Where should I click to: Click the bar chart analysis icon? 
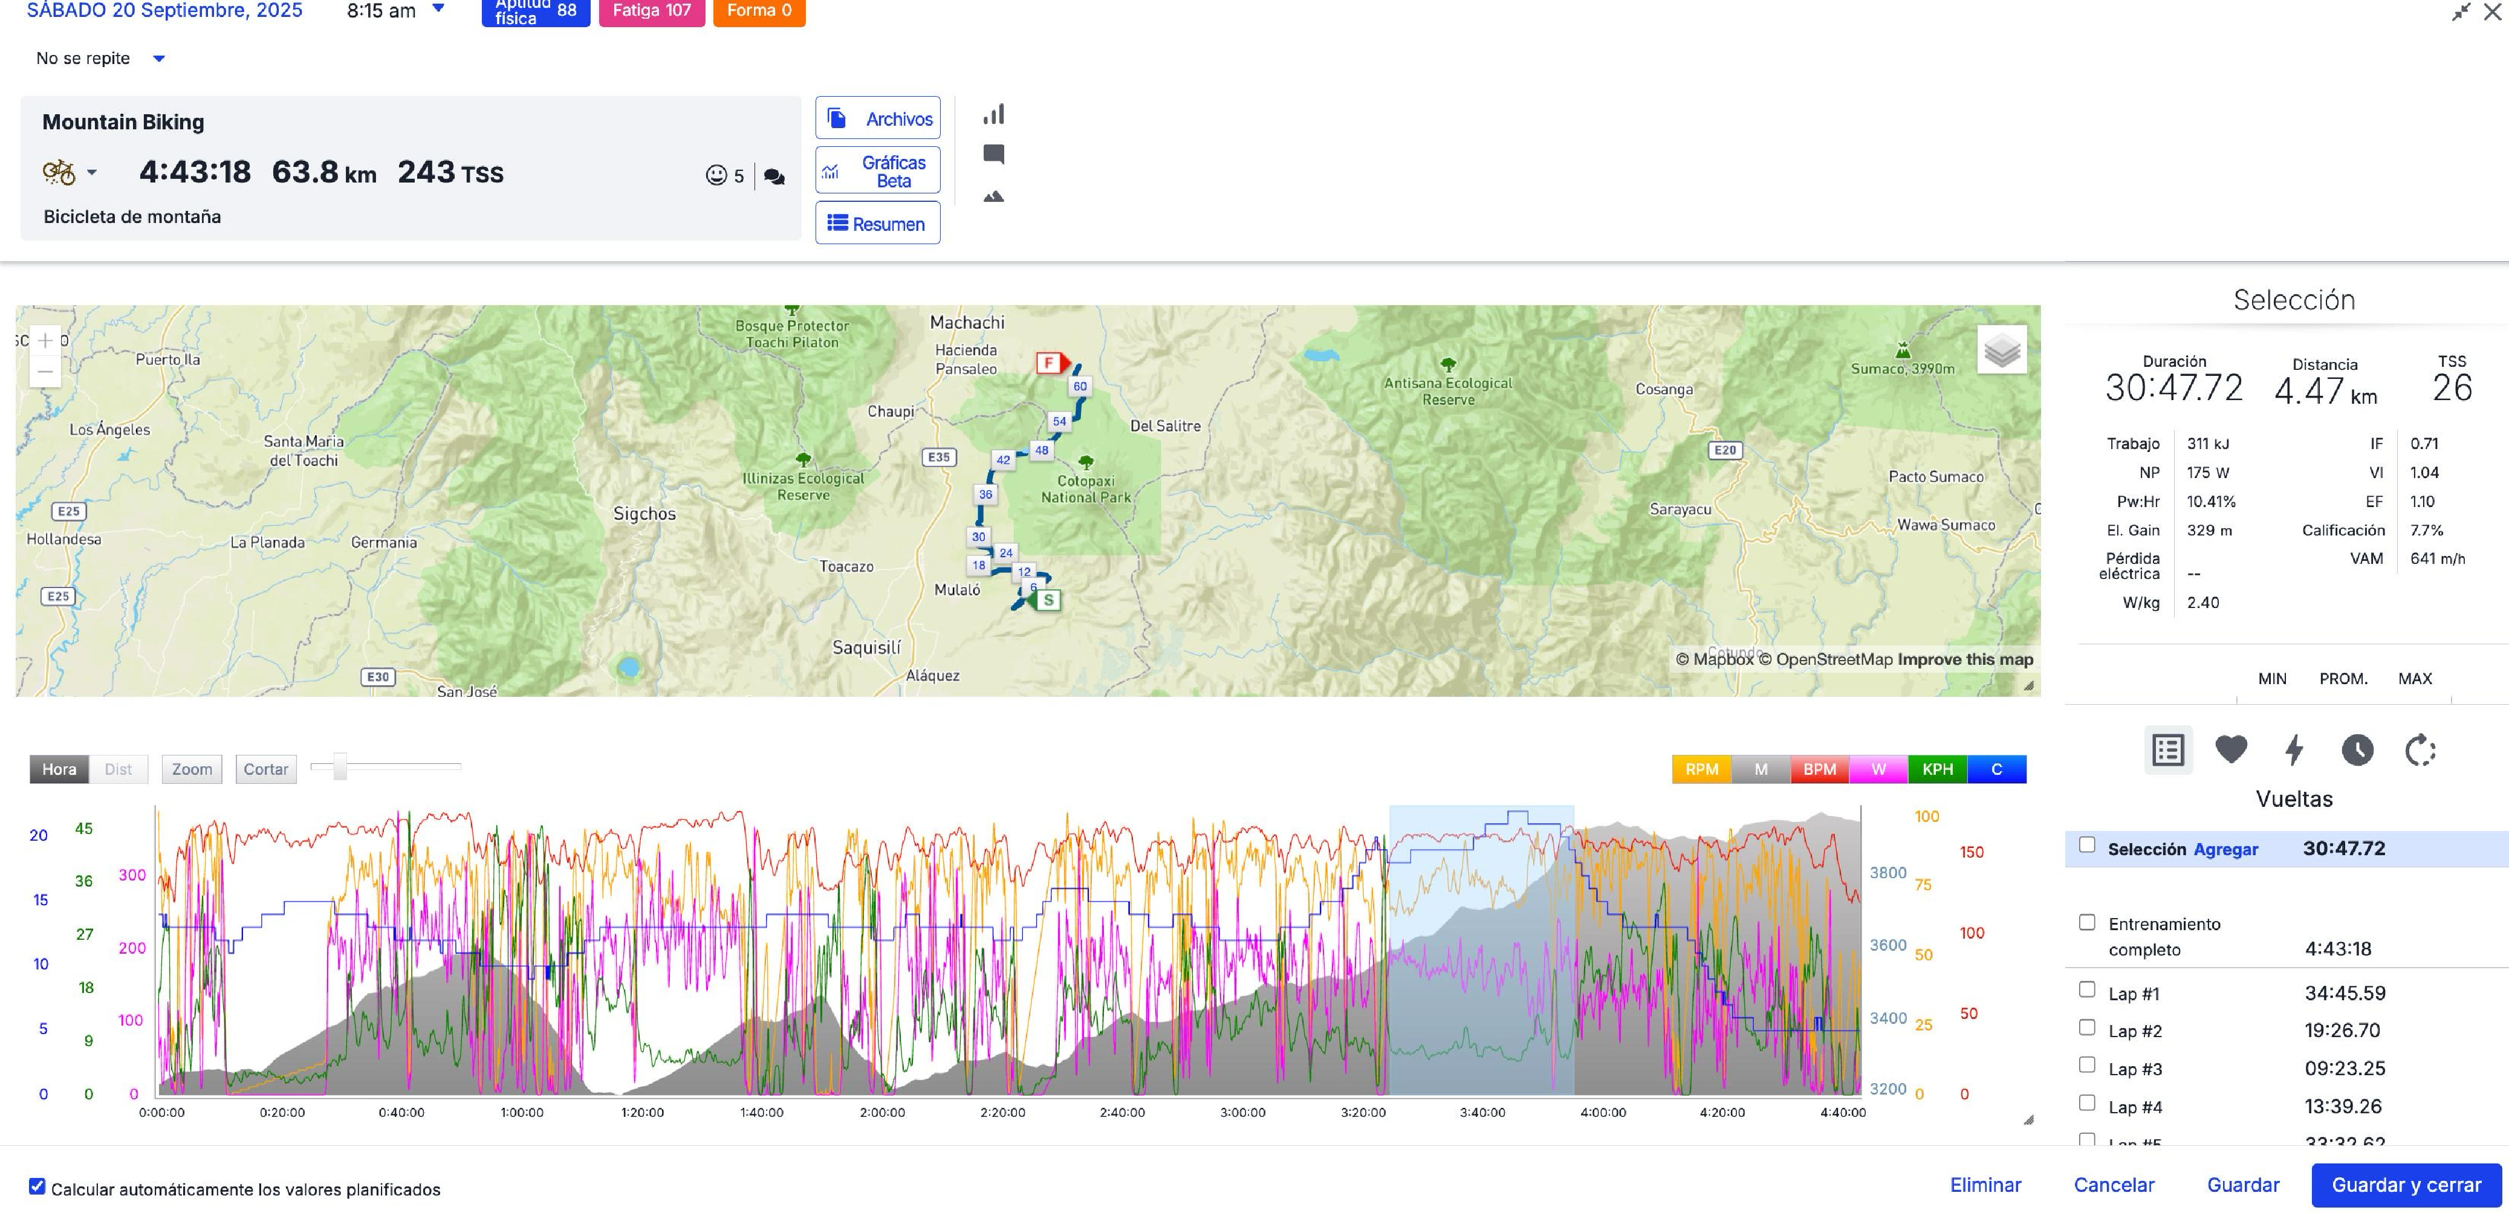(x=993, y=115)
